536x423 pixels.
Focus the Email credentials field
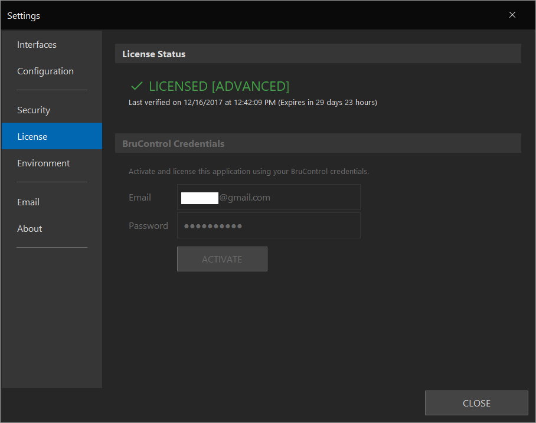[x=269, y=197]
